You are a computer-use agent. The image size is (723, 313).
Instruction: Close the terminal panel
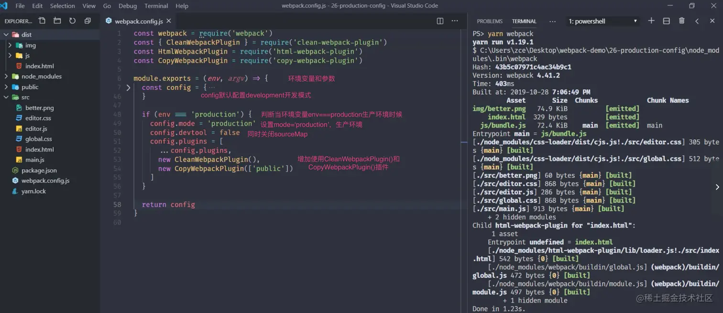click(x=712, y=21)
